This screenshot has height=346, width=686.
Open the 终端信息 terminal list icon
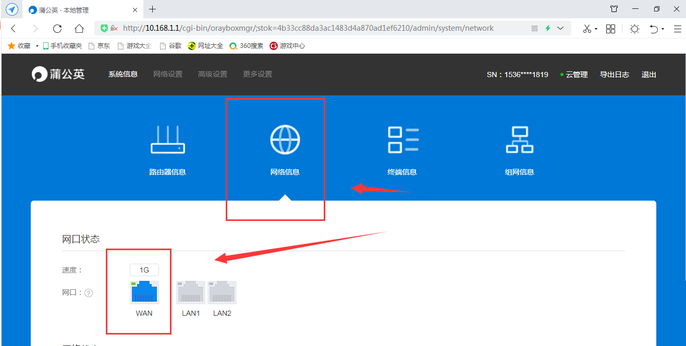[402, 140]
